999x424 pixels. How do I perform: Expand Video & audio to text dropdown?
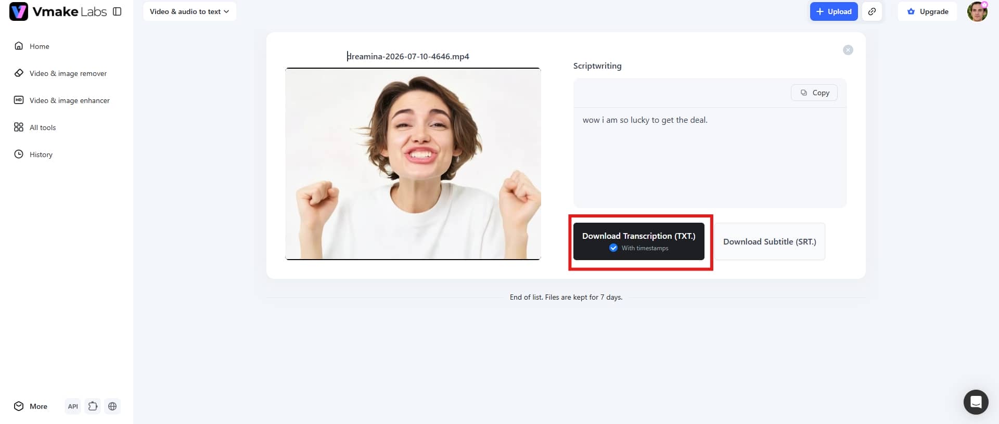pos(189,11)
